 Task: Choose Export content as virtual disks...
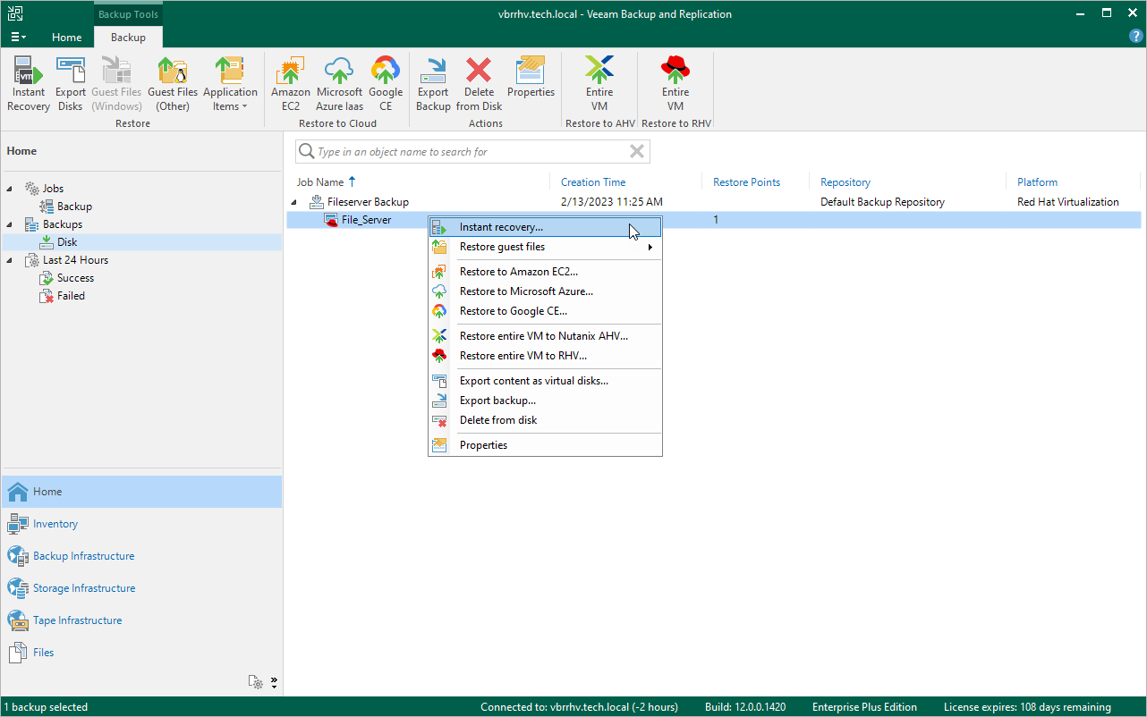546,381
